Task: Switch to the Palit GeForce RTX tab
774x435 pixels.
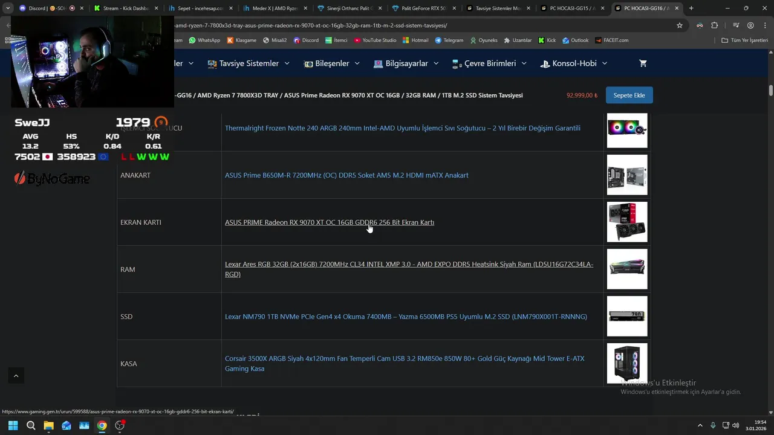Action: click(x=423, y=8)
